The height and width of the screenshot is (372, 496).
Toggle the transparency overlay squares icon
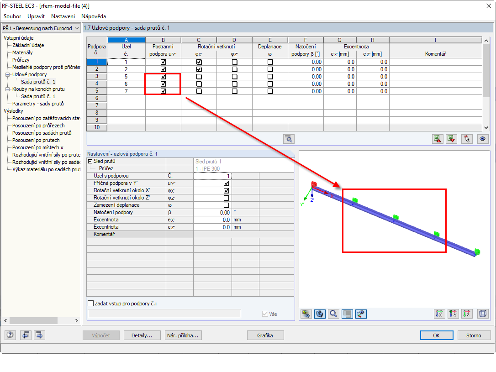click(347, 314)
